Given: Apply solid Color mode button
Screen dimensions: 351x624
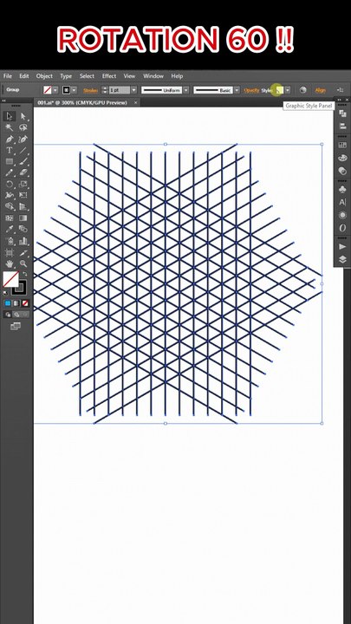Looking at the screenshot, I should click(x=8, y=303).
